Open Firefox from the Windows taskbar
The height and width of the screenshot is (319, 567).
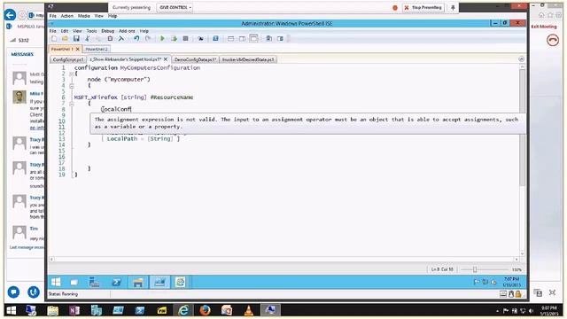[x=205, y=310]
